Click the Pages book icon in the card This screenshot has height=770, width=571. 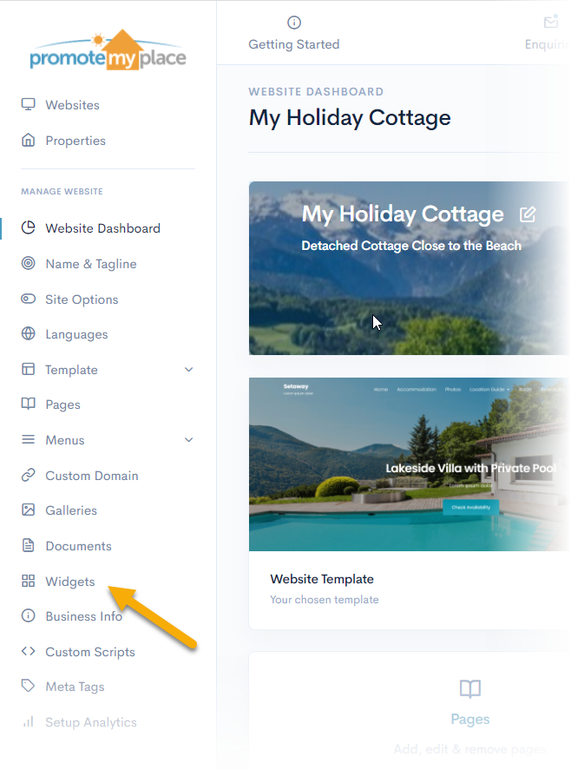click(x=469, y=689)
